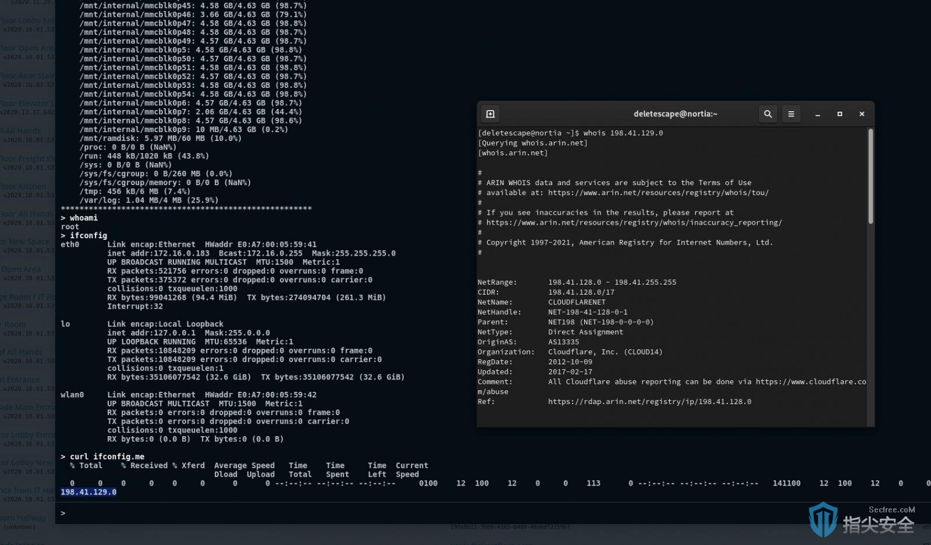
Task: Click the OriginAS value AS13335
Action: (563, 342)
